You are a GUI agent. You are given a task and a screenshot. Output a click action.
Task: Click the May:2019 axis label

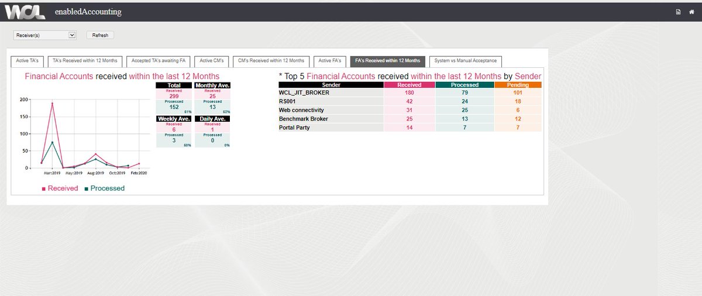(x=74, y=173)
